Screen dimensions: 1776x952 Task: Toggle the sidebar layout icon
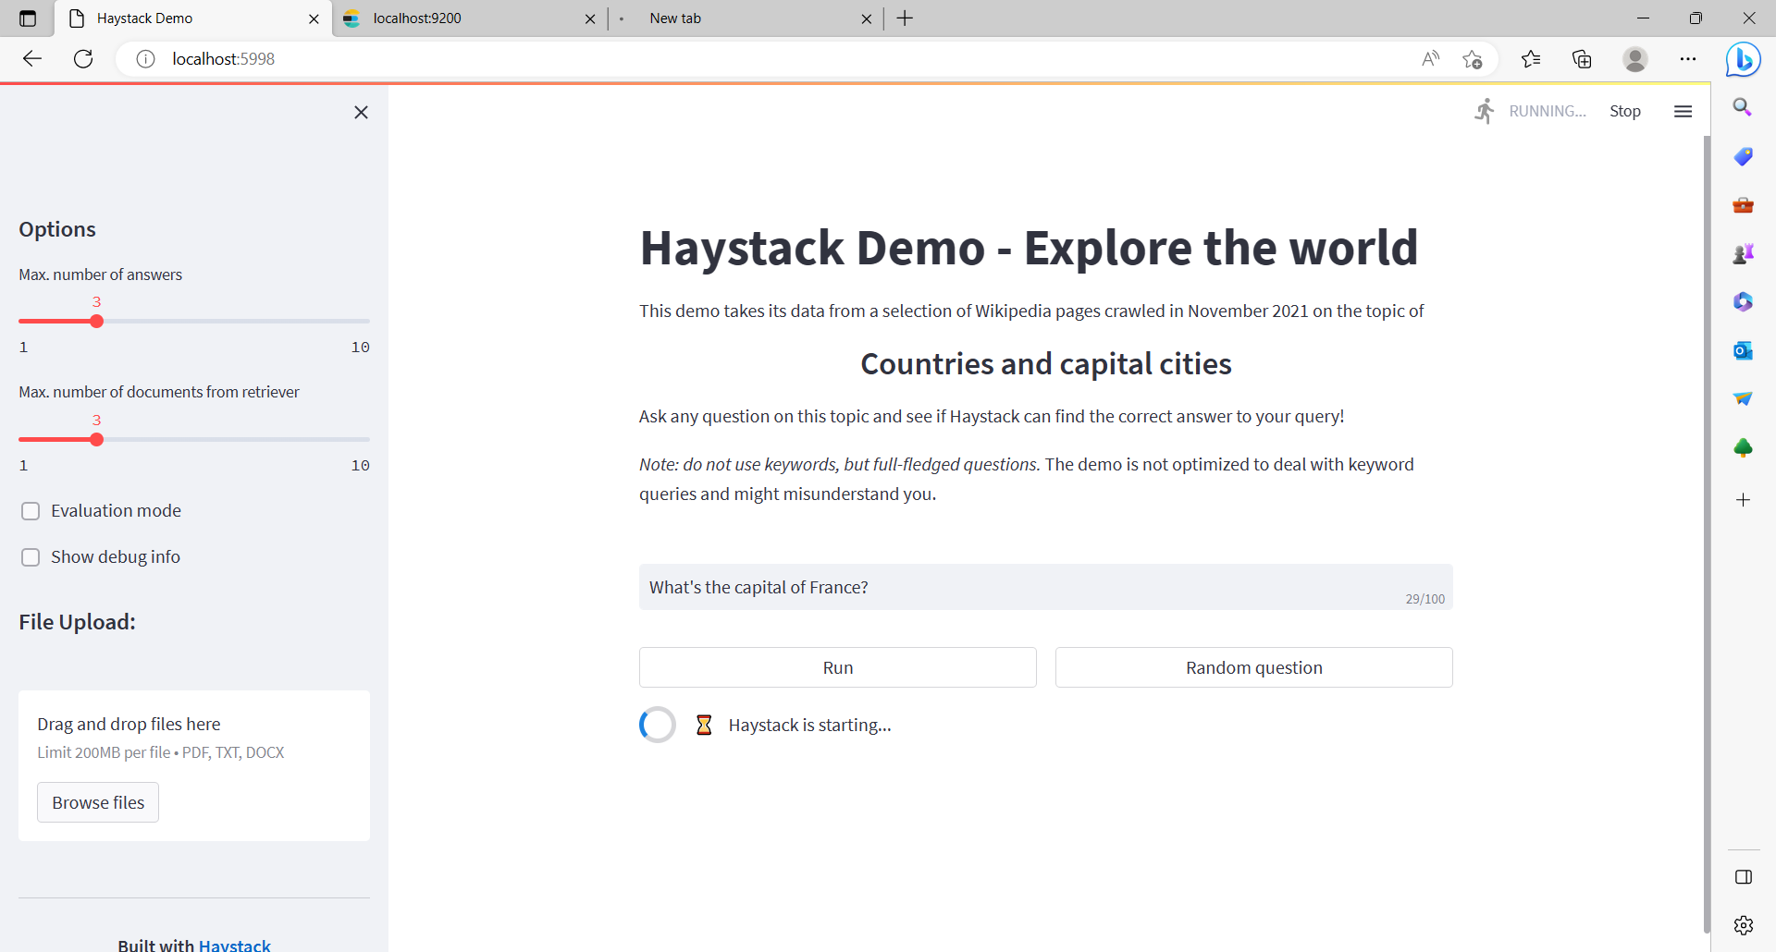[1743, 877]
